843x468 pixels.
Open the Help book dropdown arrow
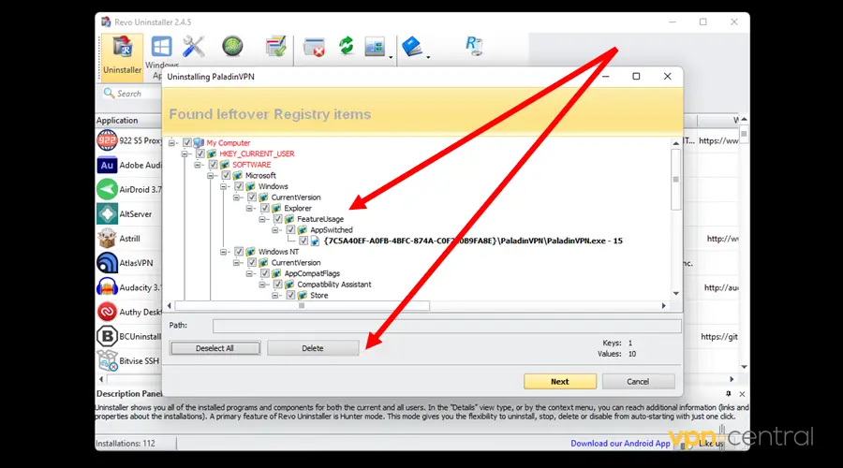pos(428,57)
